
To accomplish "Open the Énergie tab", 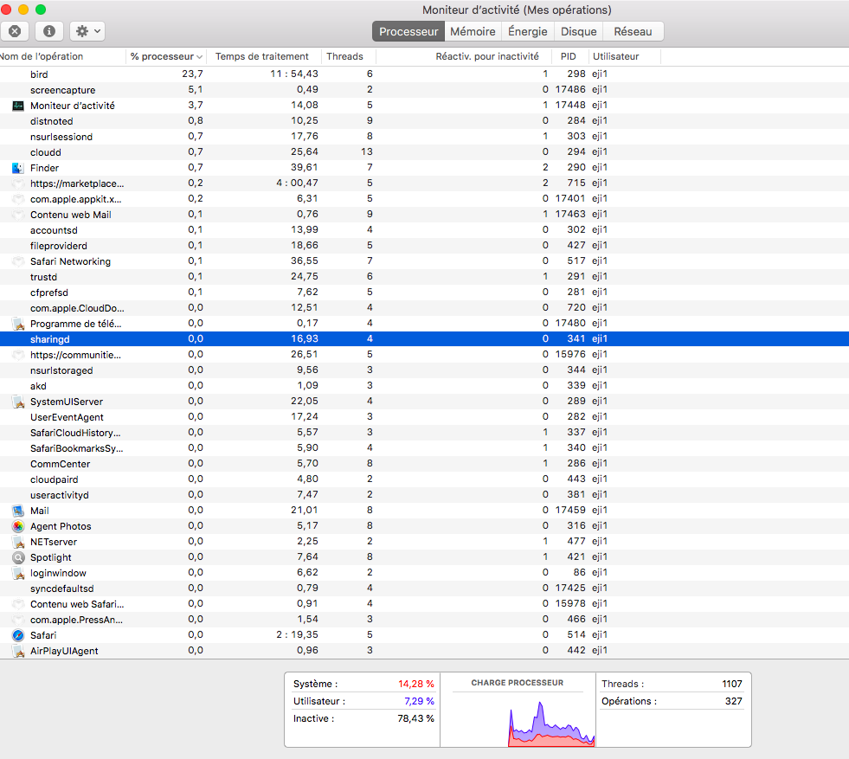I will point(527,31).
